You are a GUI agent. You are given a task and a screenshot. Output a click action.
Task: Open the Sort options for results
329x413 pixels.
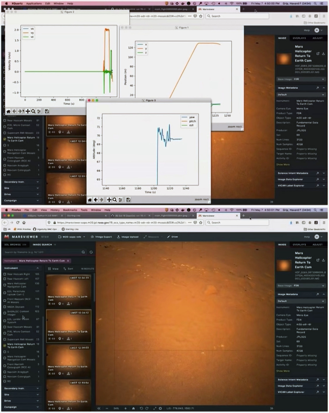(69, 269)
